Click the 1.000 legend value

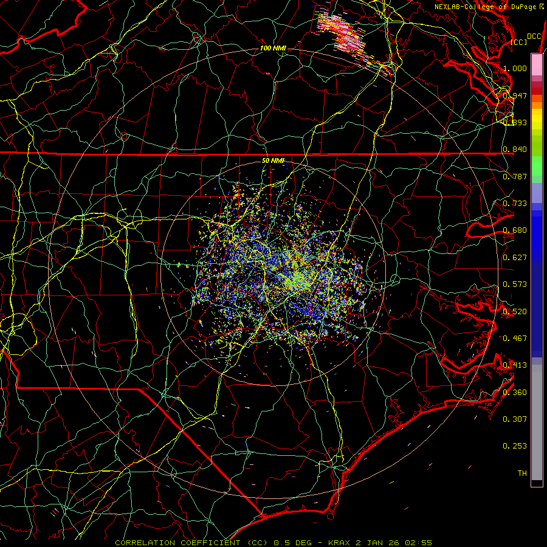tap(515, 68)
